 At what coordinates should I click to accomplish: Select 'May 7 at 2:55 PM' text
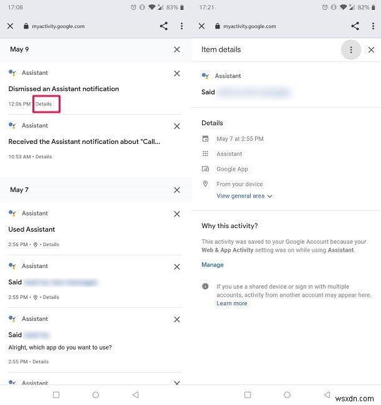tap(240, 139)
